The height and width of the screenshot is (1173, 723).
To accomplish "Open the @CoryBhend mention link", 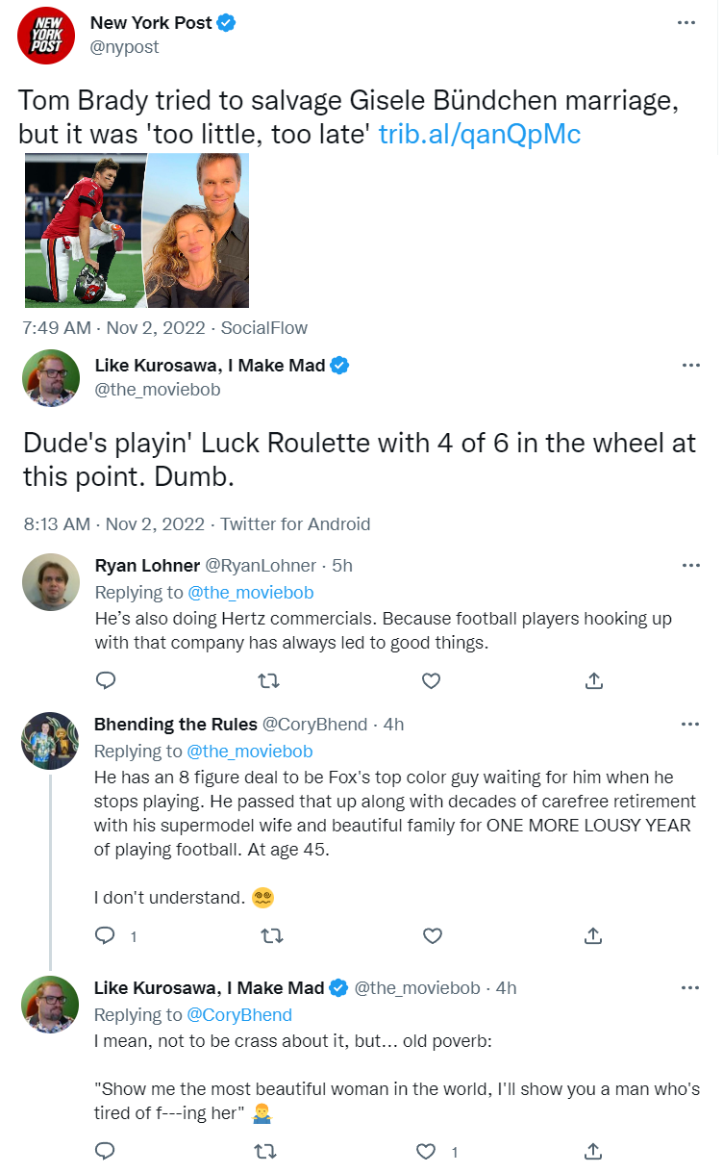I will 239,1014.
